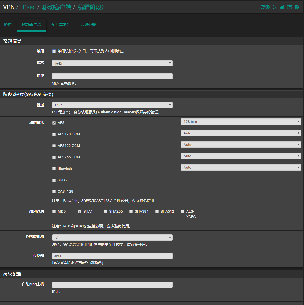Open the related log entries icon
Screen dimensions: 304x305
click(290, 7)
